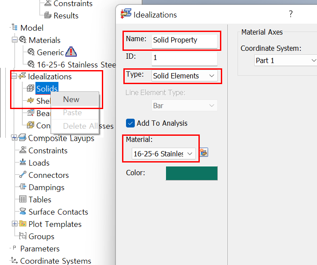
Task: Click the material library icon beside Material dropdown
Action: tap(204, 153)
